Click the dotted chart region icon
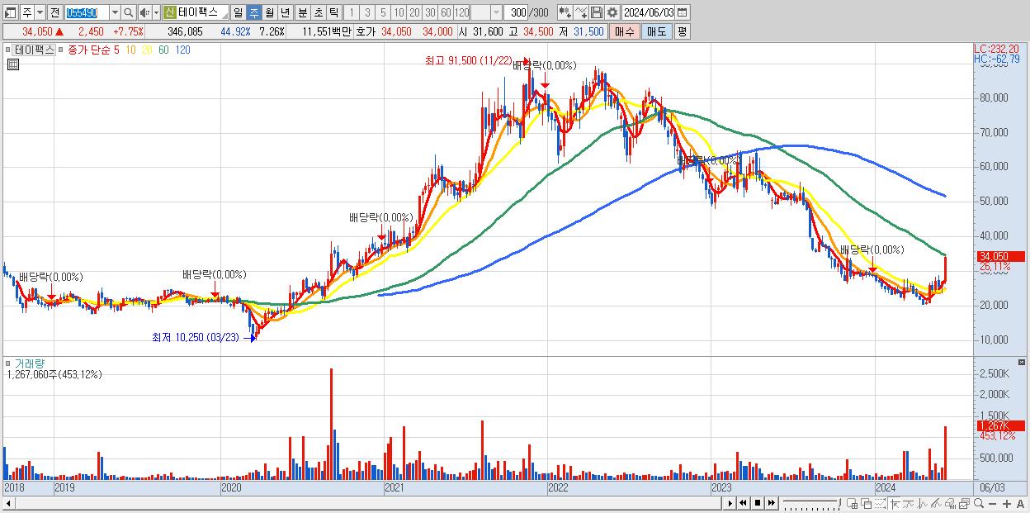Viewport: 1030px width, 513px height. [880, 504]
